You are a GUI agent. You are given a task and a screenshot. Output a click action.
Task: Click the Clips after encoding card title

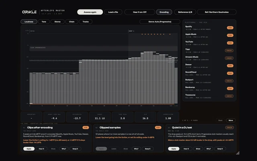(x=40, y=128)
